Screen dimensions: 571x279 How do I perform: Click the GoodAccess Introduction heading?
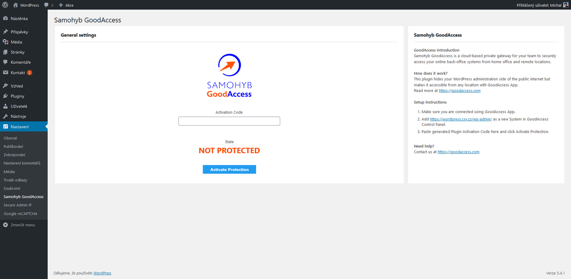tap(437, 50)
